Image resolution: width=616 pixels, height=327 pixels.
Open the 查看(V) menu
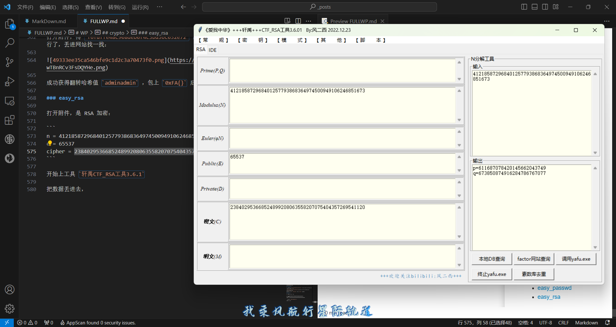[x=93, y=7]
